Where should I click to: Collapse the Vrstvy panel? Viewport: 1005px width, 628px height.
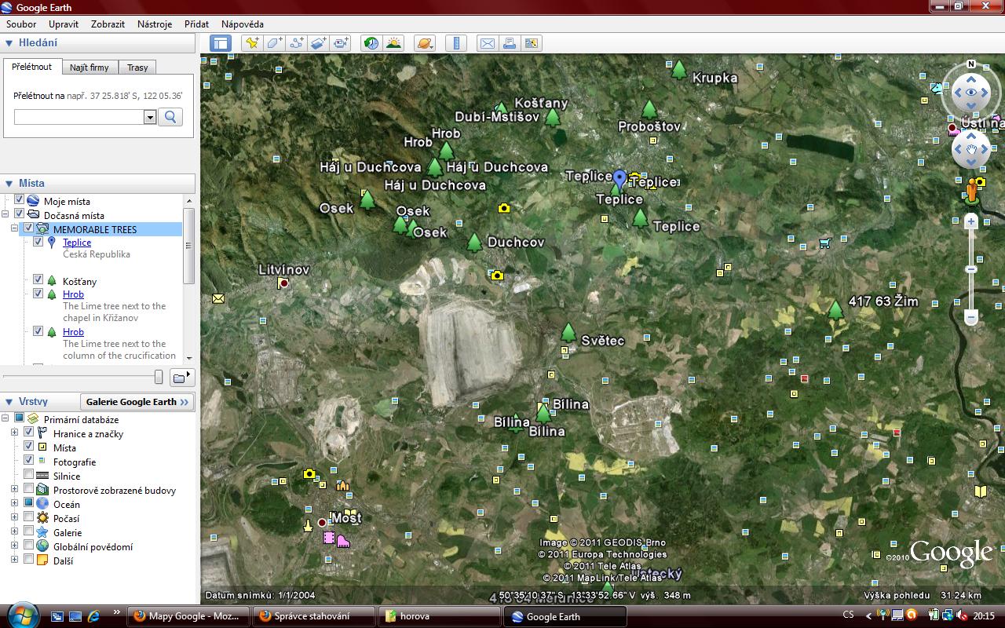pos(9,401)
